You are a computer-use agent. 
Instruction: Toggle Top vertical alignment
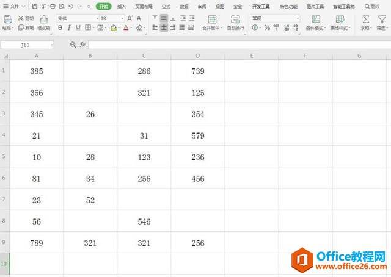155,18
